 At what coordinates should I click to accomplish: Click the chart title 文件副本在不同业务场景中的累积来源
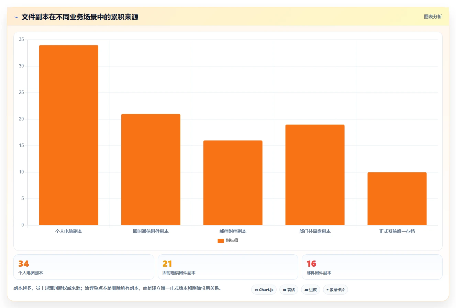(x=80, y=17)
